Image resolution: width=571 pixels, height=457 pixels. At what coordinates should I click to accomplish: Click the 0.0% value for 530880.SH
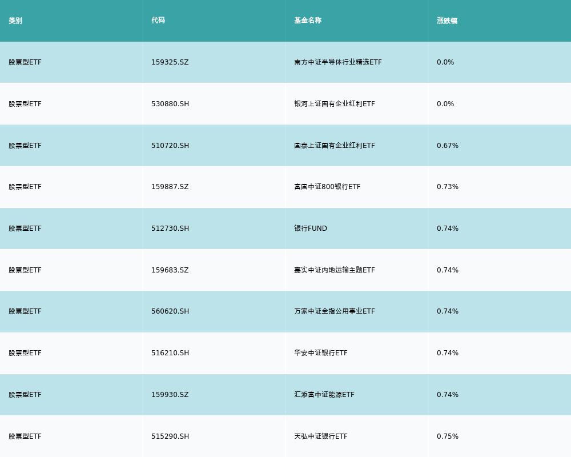pyautogui.click(x=445, y=104)
